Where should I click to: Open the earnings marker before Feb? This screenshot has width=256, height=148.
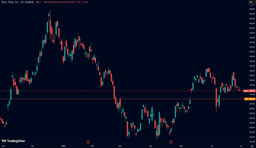88,141
